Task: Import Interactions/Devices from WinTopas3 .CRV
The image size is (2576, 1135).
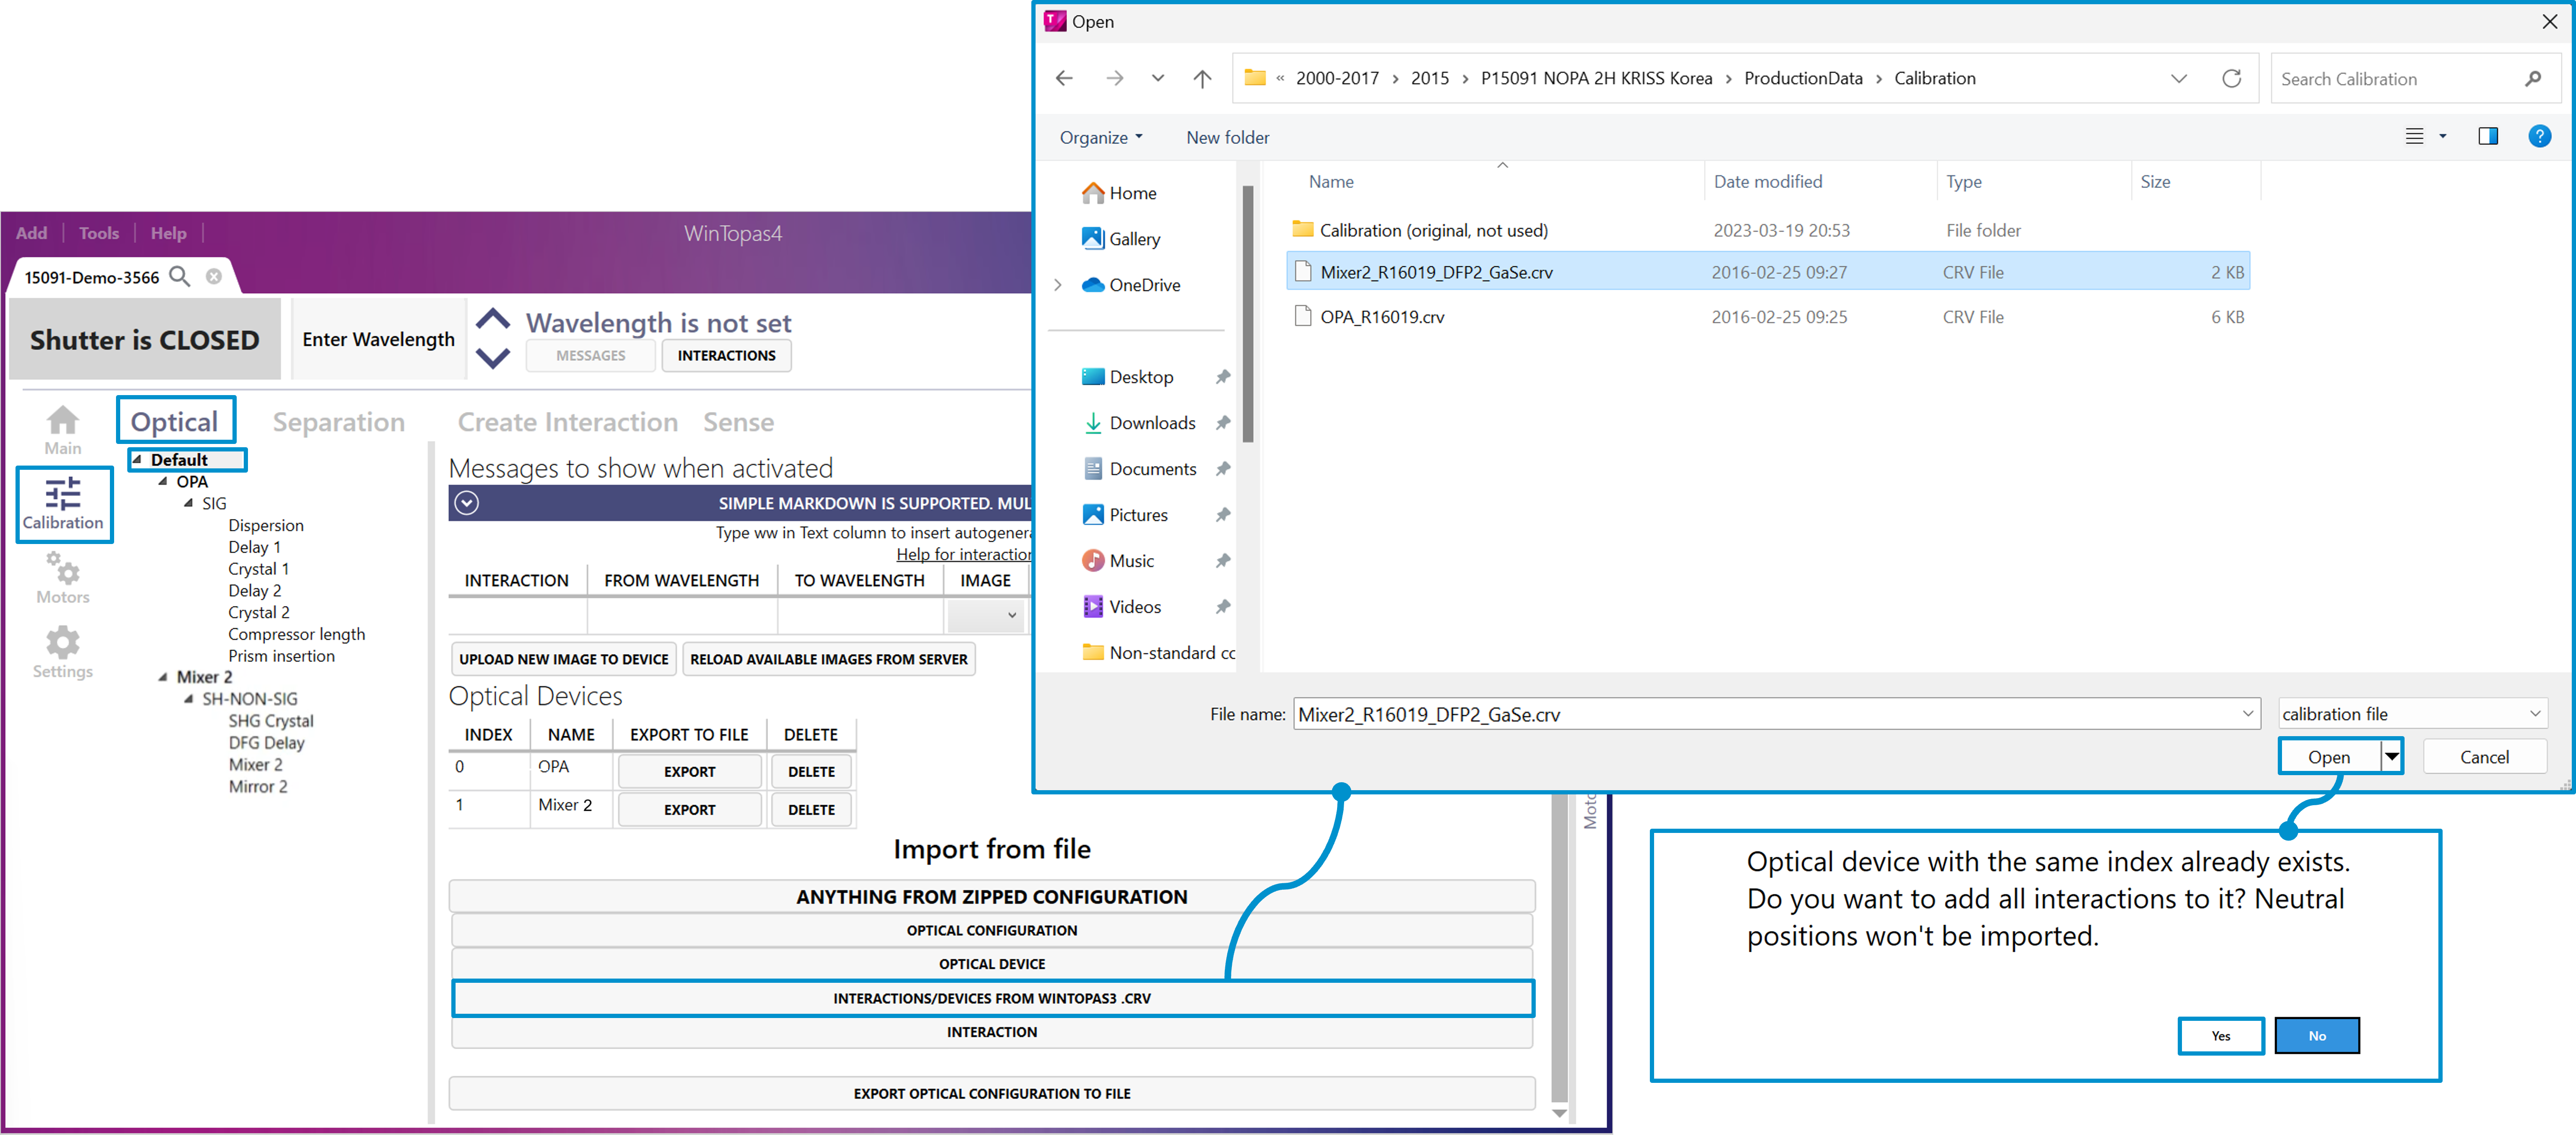Action: 992,997
